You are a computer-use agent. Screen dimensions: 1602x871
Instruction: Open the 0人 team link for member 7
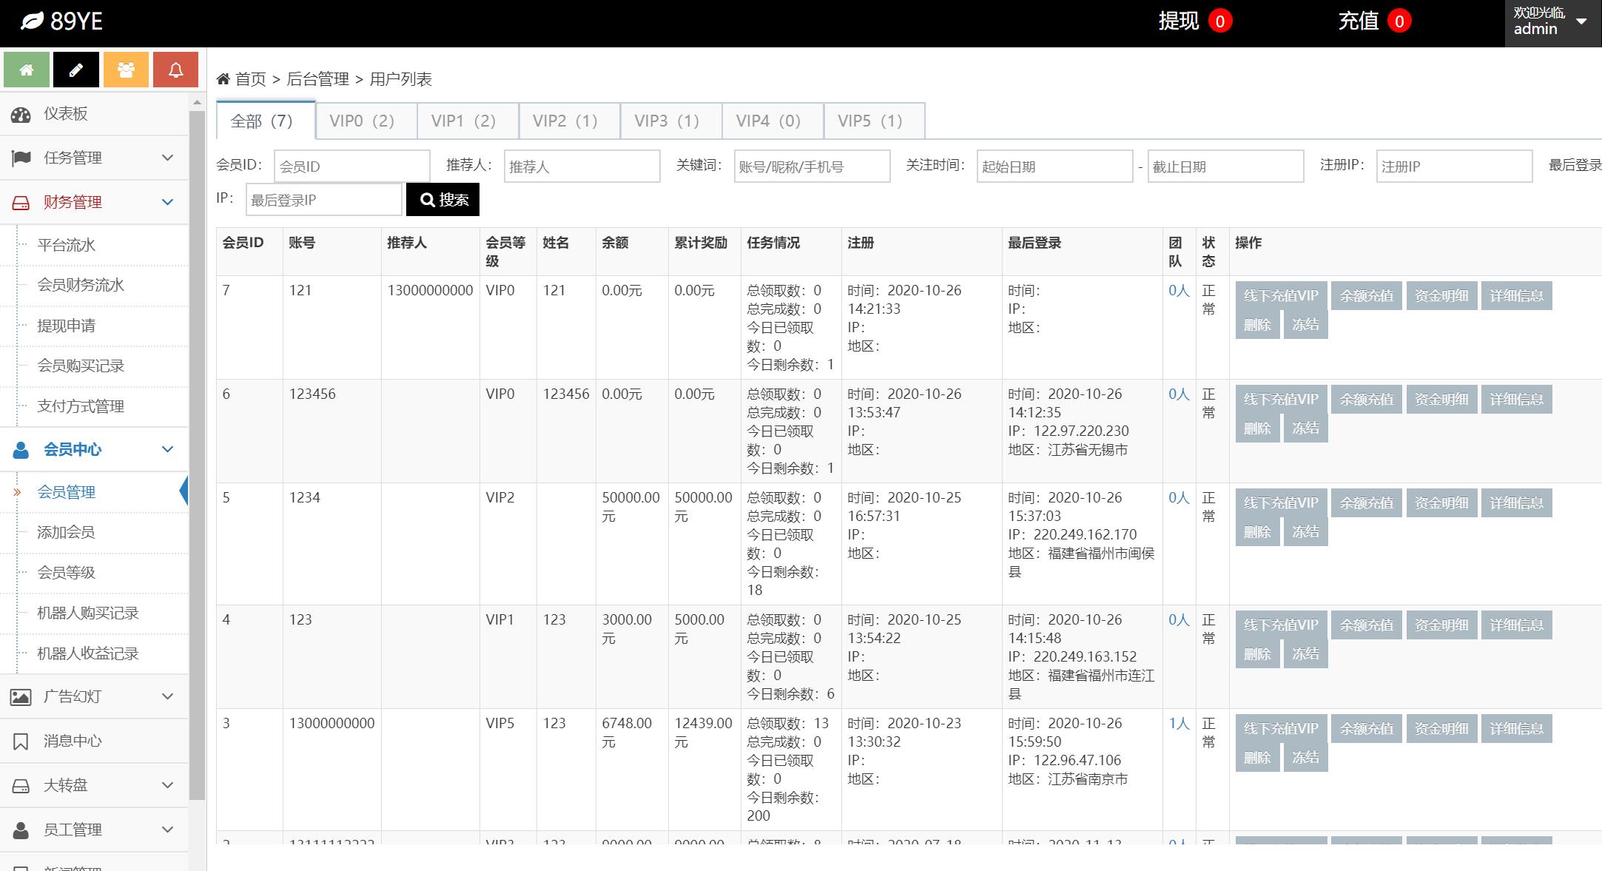[1179, 290]
